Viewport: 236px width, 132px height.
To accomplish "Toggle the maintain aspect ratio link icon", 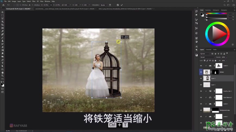I will point(51,5).
